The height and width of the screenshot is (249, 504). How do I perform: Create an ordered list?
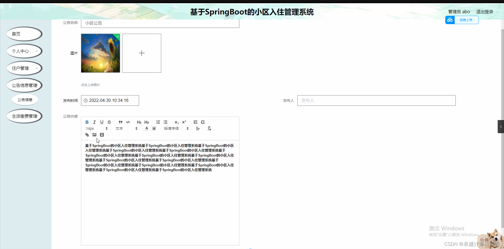158,122
